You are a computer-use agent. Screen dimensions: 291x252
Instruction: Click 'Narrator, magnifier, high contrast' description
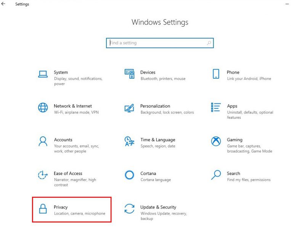click(x=75, y=182)
